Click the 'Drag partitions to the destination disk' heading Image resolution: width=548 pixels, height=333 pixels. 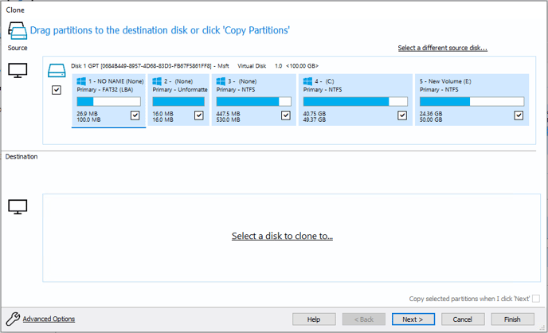click(x=160, y=30)
